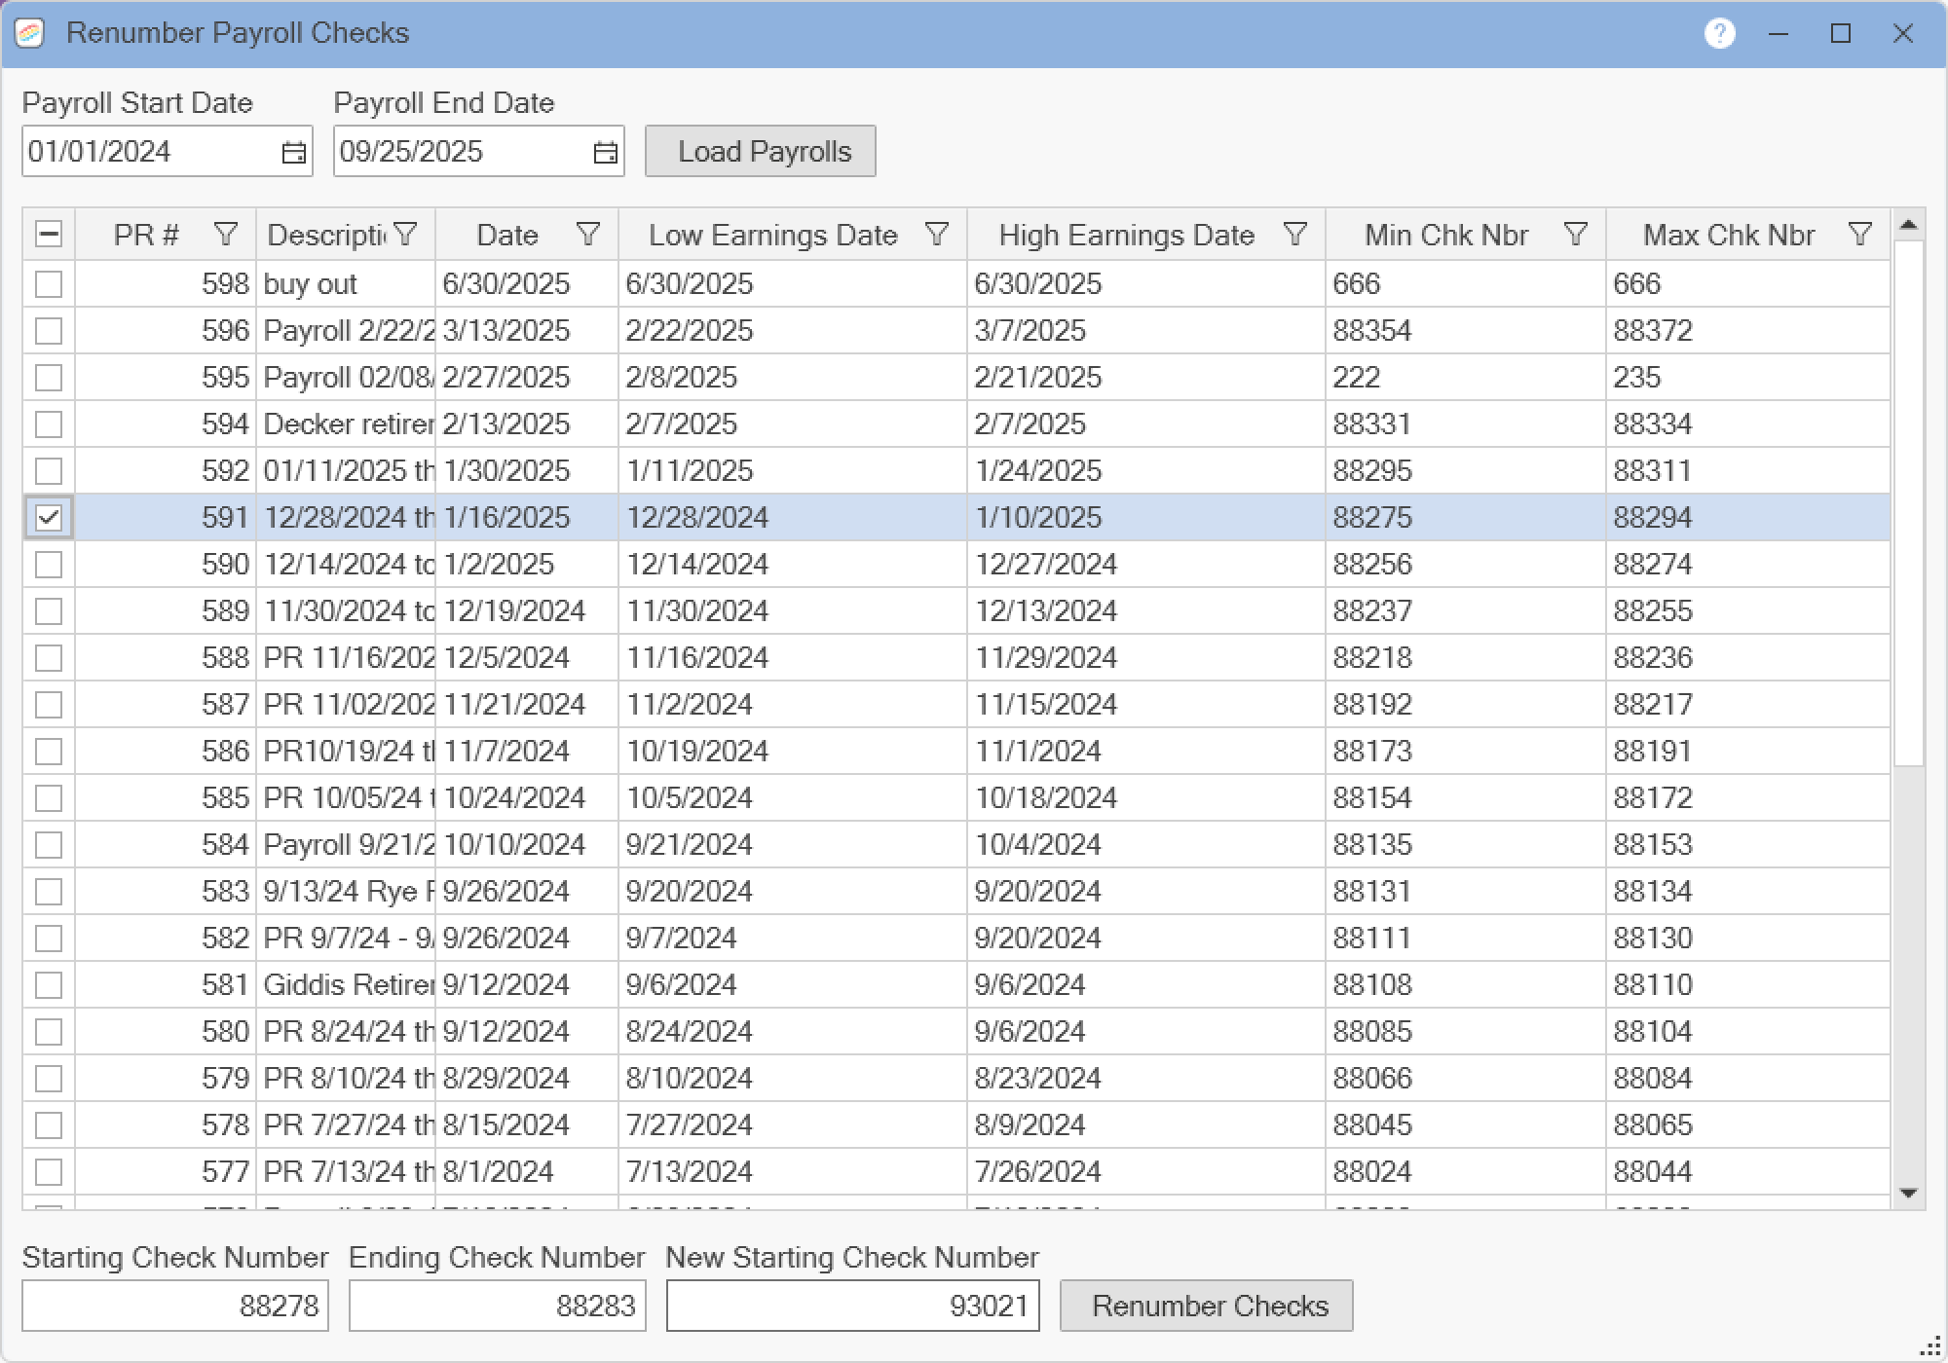Click the Renumber Checks button
This screenshot has width=1948, height=1363.
pos(1206,1306)
